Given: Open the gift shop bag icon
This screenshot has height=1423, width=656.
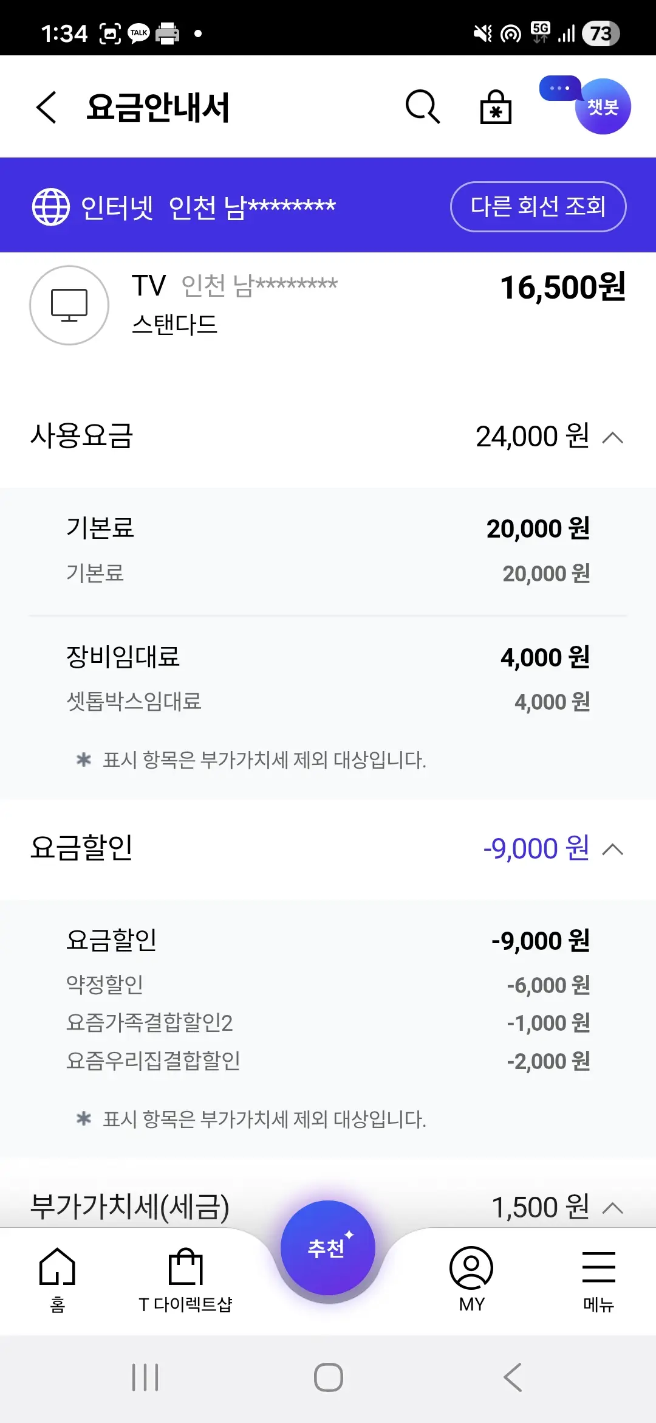Looking at the screenshot, I should (x=496, y=108).
